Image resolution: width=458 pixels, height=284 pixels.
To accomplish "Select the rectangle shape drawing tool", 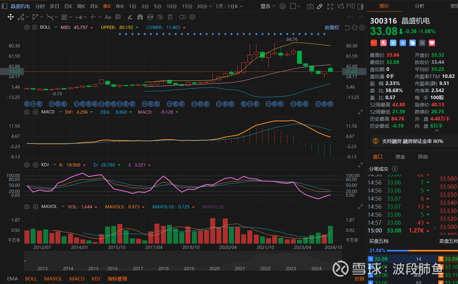I will tap(35, 17).
